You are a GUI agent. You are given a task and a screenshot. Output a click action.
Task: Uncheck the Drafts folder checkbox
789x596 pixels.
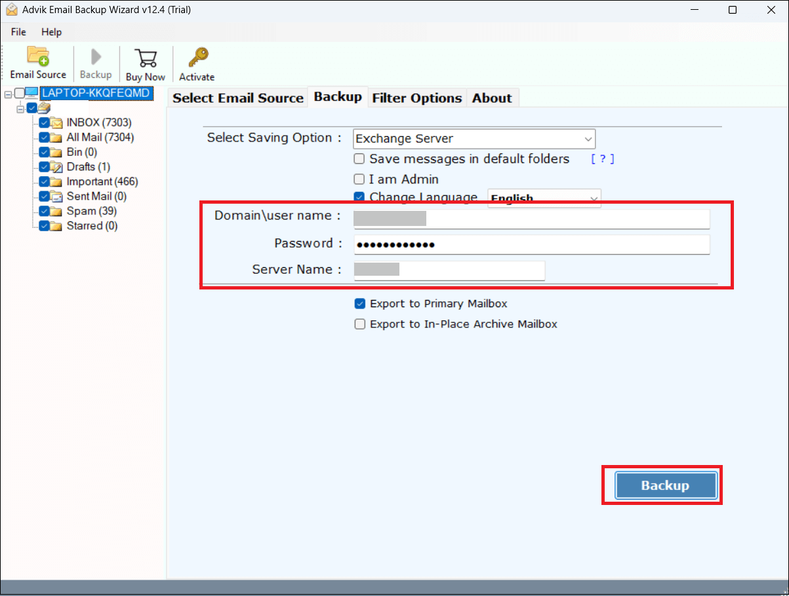(x=44, y=167)
